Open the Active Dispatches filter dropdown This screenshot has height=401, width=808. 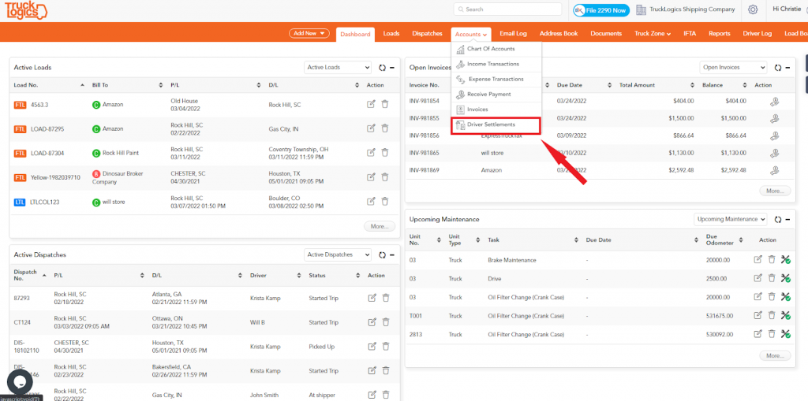tap(338, 254)
